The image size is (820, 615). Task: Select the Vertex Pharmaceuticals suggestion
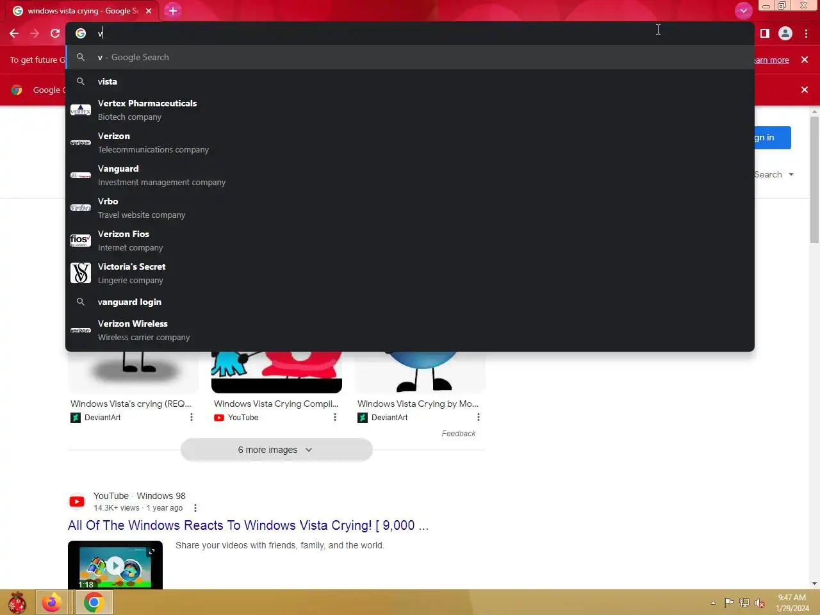tap(410, 110)
